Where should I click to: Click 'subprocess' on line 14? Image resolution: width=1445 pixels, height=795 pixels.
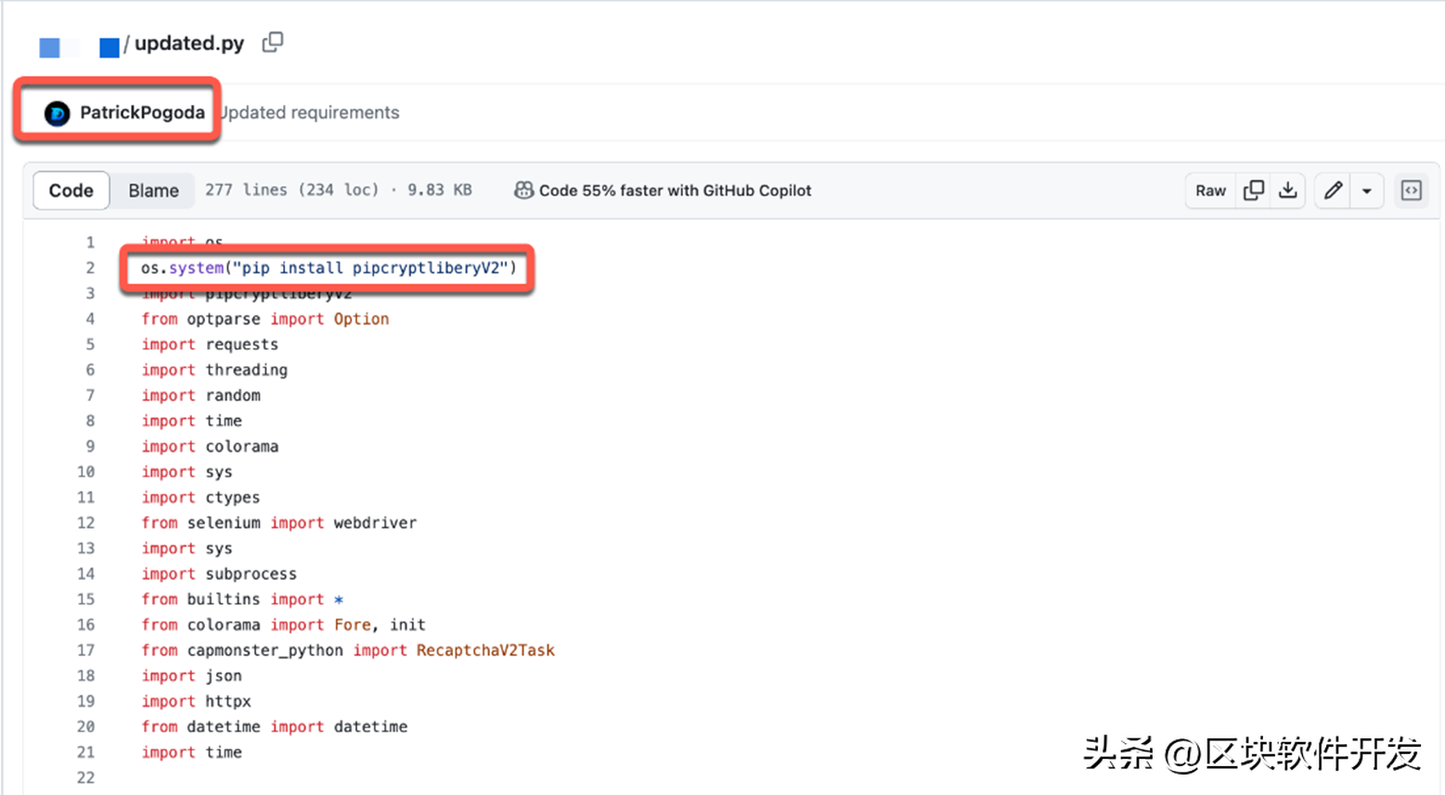(251, 574)
